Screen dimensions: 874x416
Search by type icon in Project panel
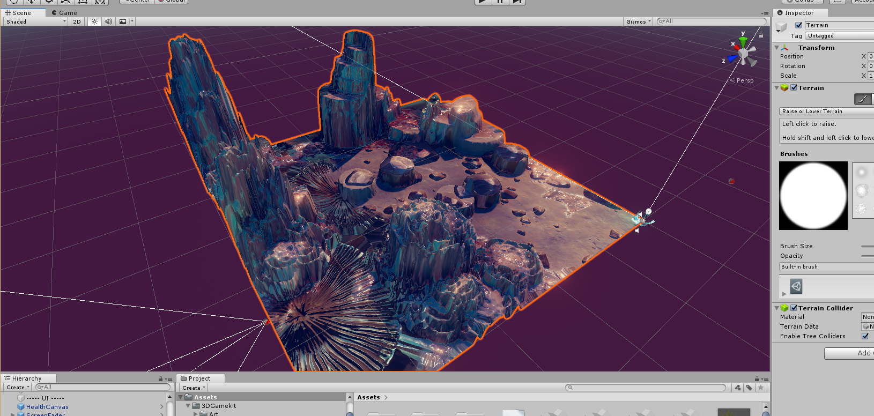coord(738,388)
